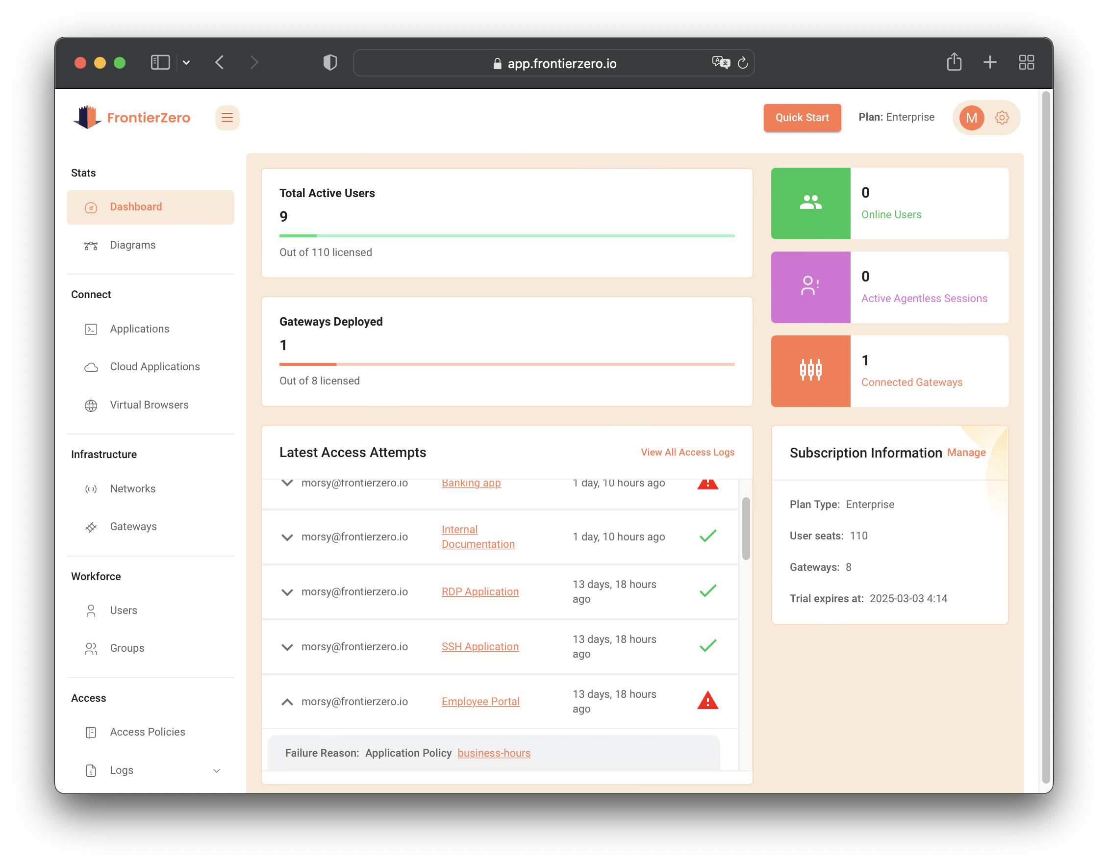Screen dimensions: 1108x866
Task: Click the privacy shield icon
Action: [330, 62]
